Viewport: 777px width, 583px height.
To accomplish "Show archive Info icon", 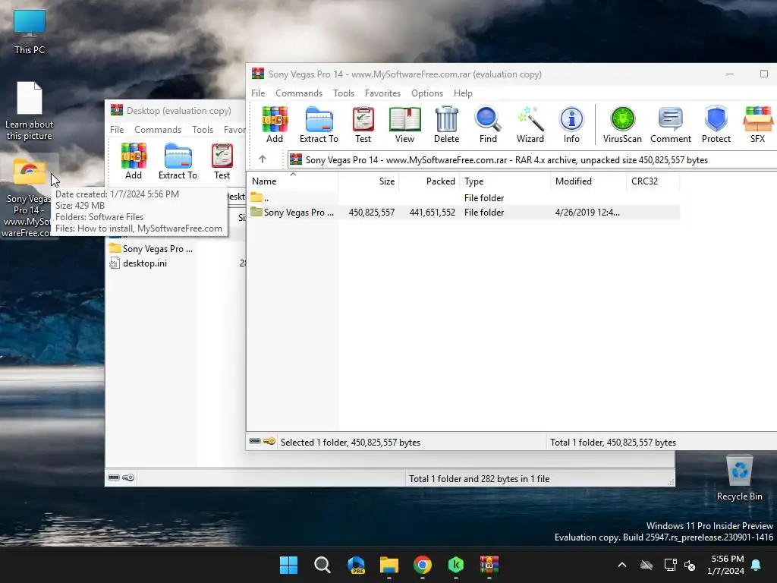I will (571, 125).
